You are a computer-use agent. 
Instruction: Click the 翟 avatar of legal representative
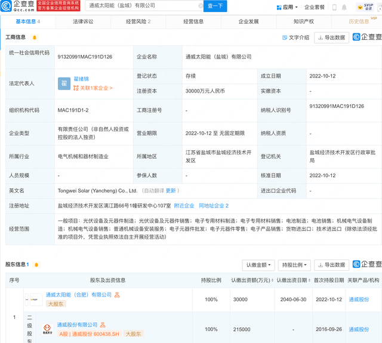(x=64, y=84)
